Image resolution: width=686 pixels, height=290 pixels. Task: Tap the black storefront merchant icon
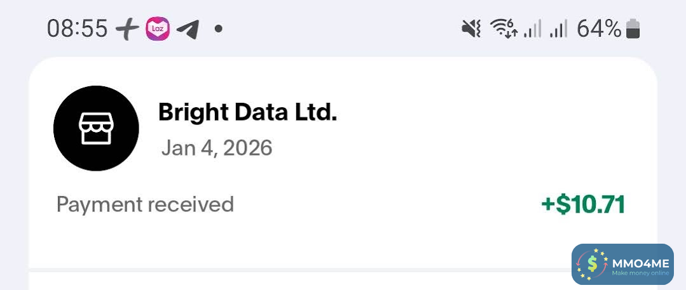coord(96,128)
